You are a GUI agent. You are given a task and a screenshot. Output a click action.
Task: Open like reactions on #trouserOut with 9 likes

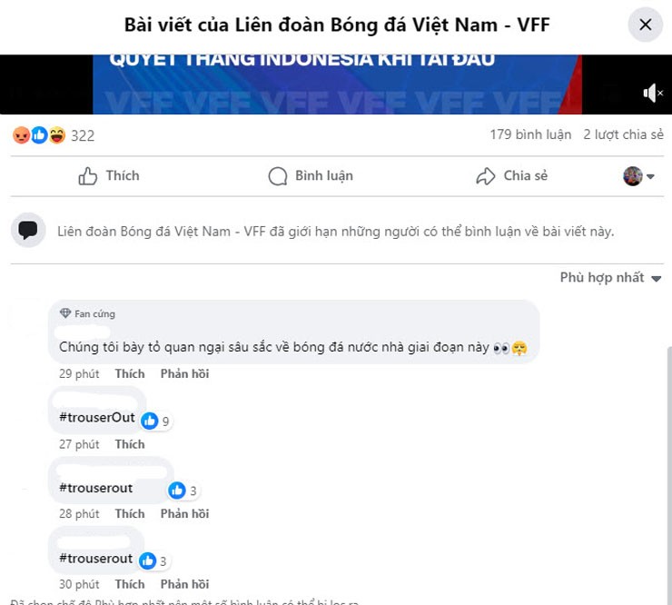coord(155,422)
